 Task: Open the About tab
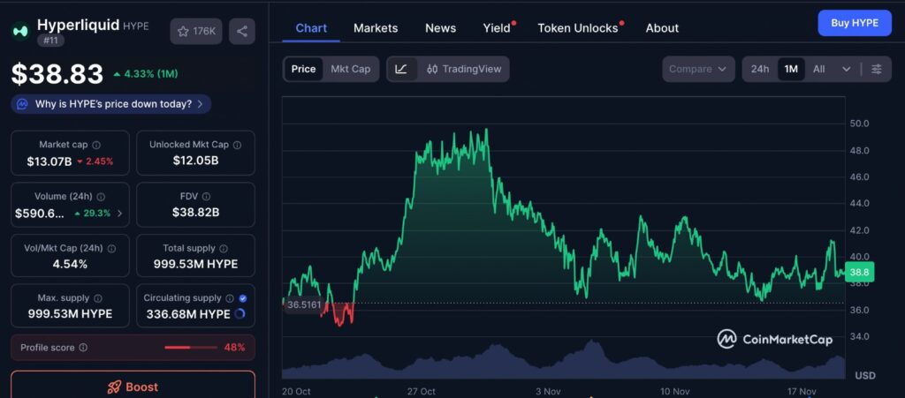pyautogui.click(x=662, y=27)
